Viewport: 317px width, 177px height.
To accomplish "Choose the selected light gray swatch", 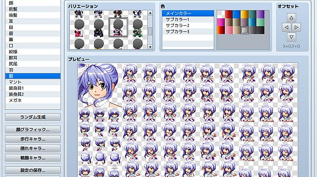I will point(244,30).
